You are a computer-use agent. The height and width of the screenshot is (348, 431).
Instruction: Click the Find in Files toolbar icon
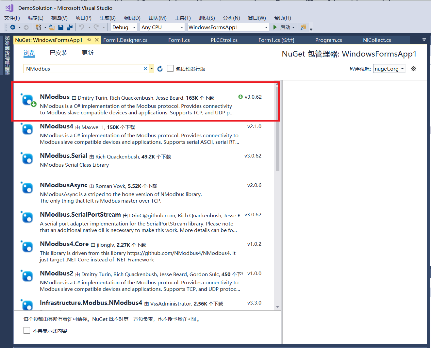click(x=304, y=27)
